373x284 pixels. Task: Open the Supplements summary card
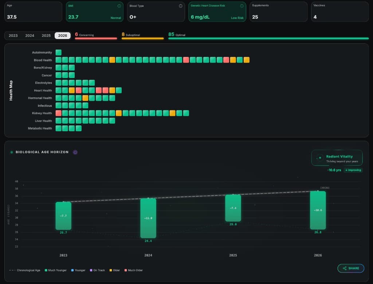click(278, 12)
